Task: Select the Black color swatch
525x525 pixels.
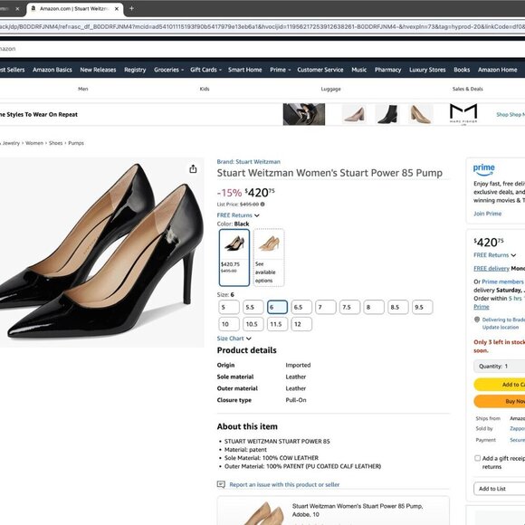Action: click(x=234, y=257)
